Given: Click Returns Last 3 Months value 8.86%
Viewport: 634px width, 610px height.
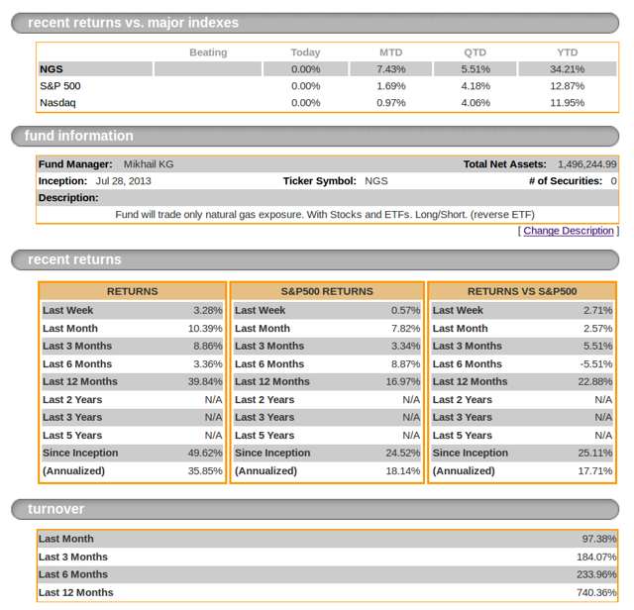Looking at the screenshot, I should coord(208,346).
